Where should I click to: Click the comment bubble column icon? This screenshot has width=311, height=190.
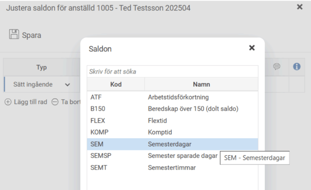tap(277, 67)
